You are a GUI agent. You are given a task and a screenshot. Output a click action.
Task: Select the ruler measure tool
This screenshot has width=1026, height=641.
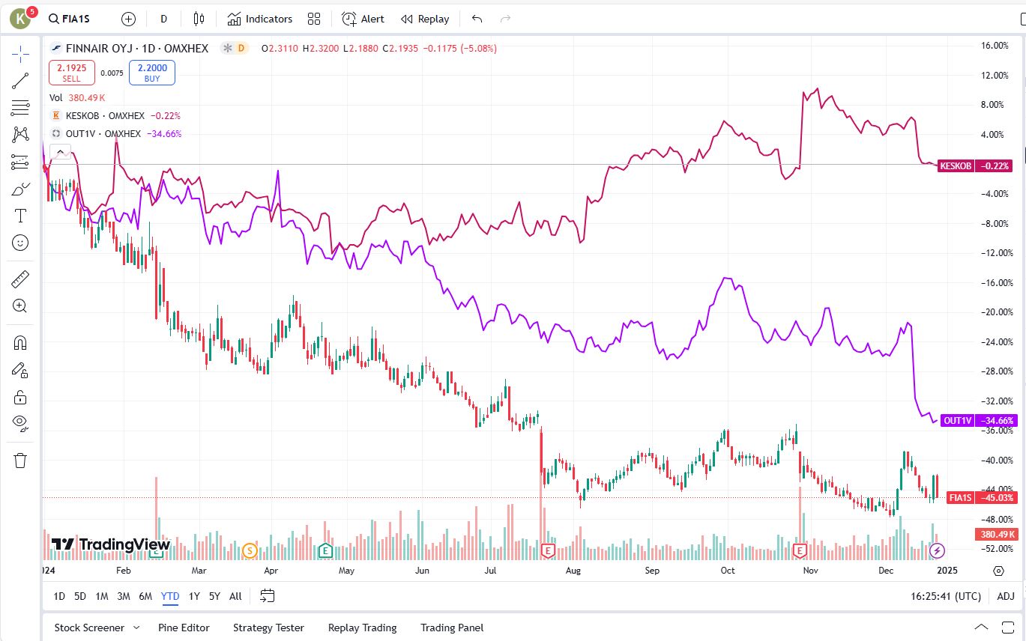click(x=20, y=279)
